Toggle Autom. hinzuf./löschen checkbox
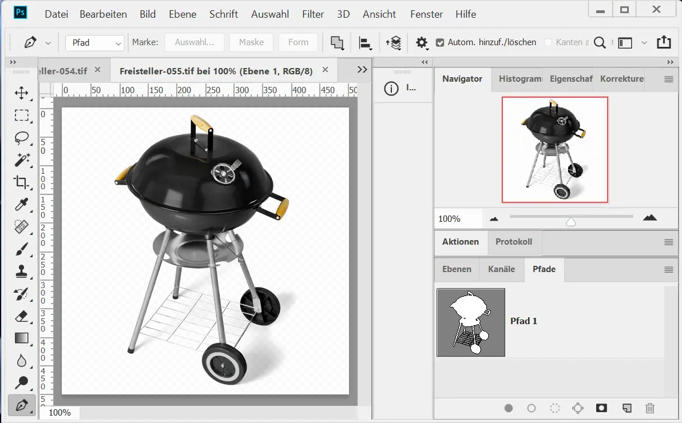Screen dimensions: 682x423 (x=439, y=42)
